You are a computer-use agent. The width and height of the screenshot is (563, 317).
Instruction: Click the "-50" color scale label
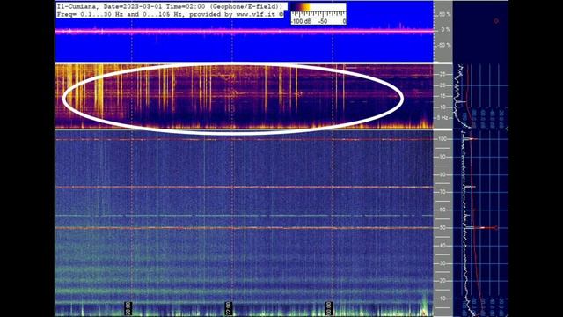coord(323,21)
